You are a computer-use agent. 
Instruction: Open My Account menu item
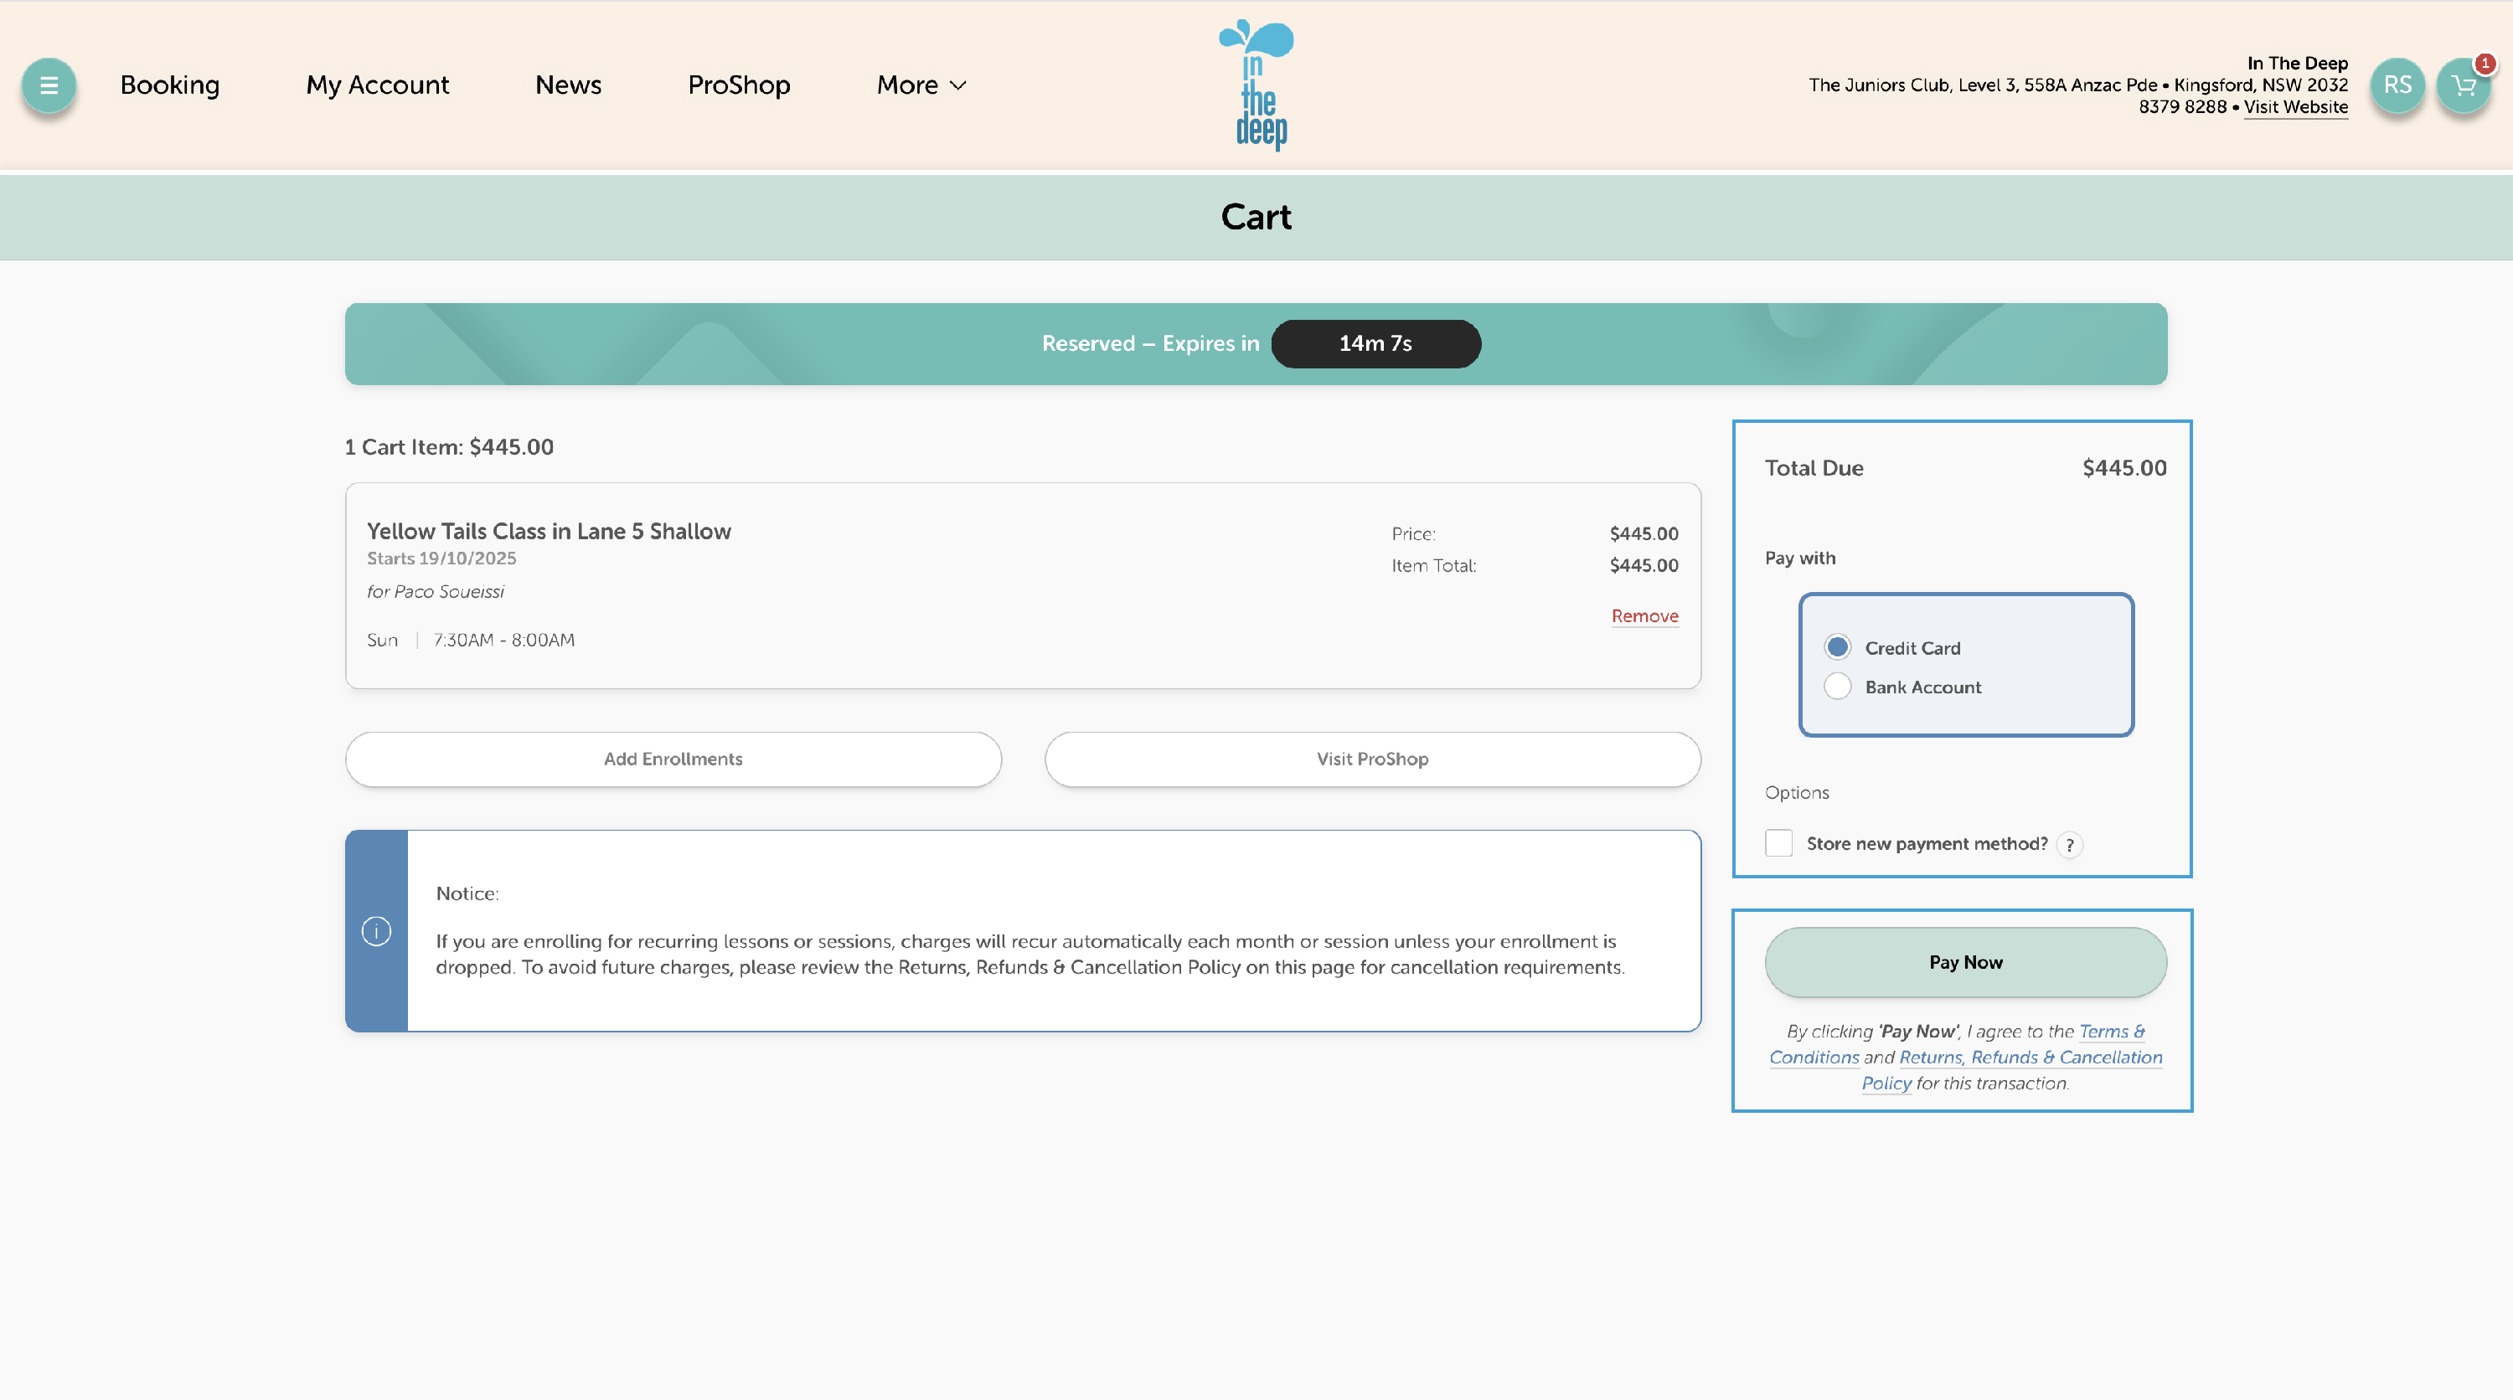pos(377,85)
